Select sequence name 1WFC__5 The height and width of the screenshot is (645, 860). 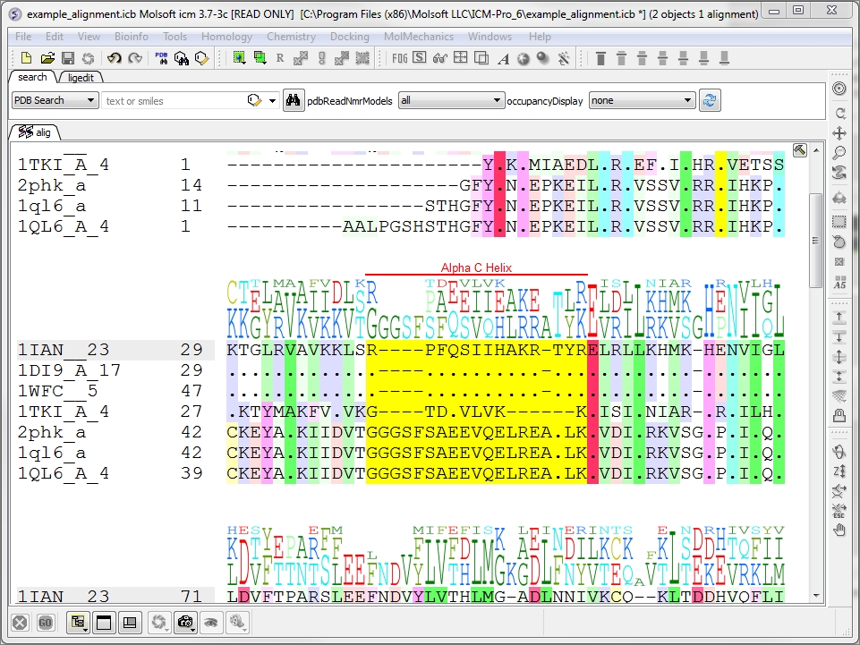pyautogui.click(x=57, y=391)
